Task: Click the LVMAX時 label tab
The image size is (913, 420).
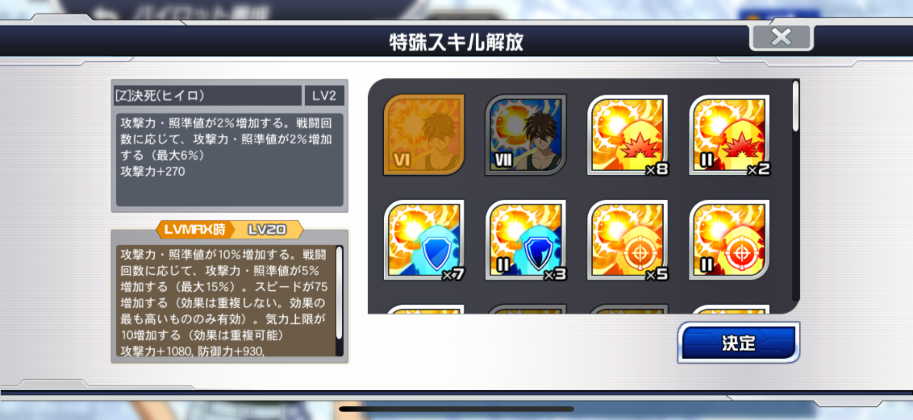Action: pos(195,229)
